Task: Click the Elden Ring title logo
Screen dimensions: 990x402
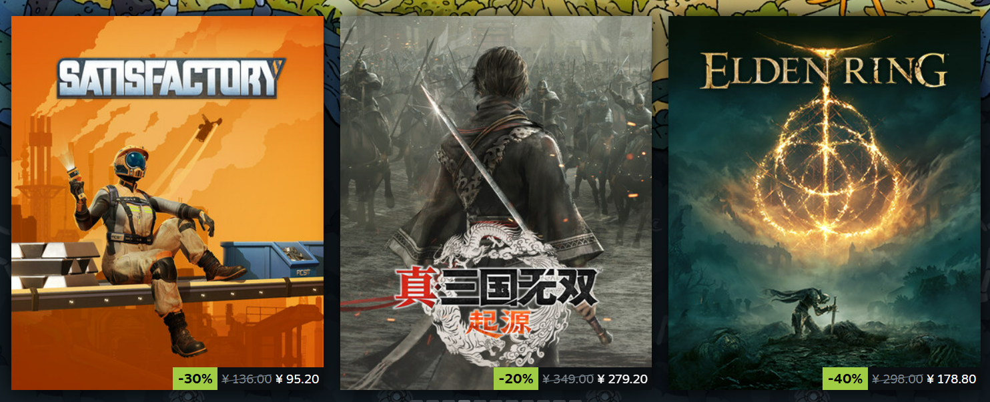Action: [x=824, y=69]
